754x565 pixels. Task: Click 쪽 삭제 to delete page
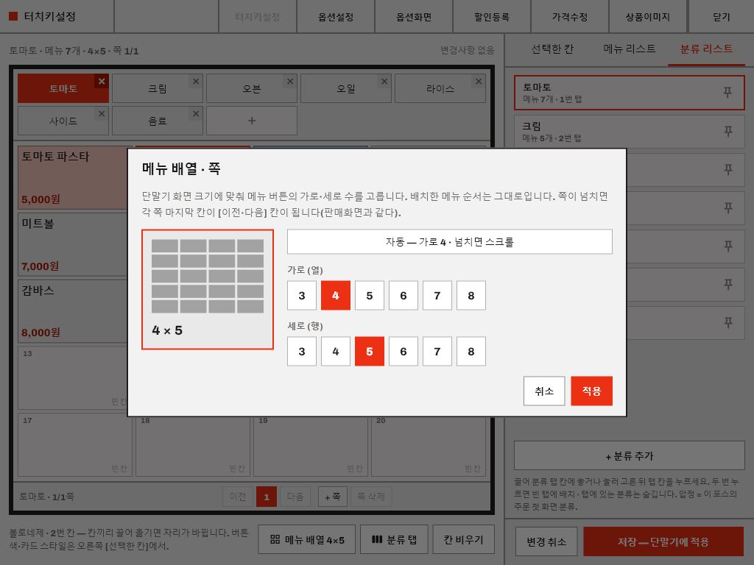[x=371, y=497]
